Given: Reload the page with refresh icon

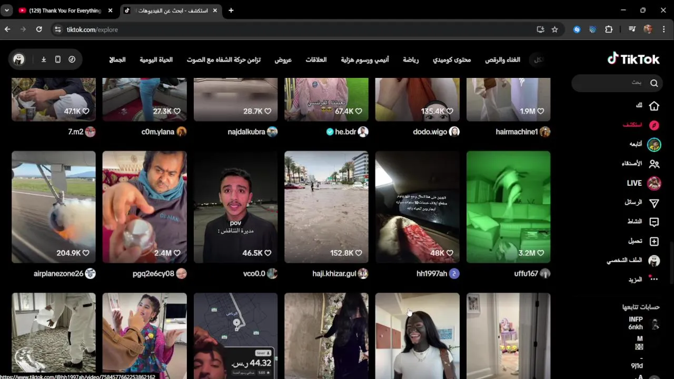Looking at the screenshot, I should (39, 29).
